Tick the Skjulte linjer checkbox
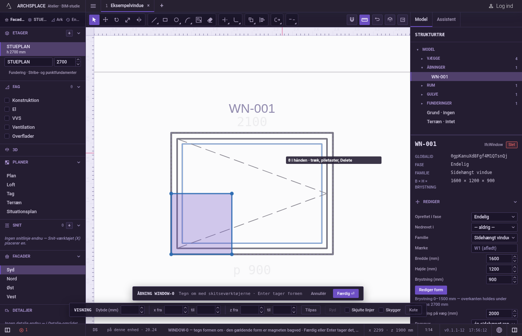 pyautogui.click(x=347, y=310)
